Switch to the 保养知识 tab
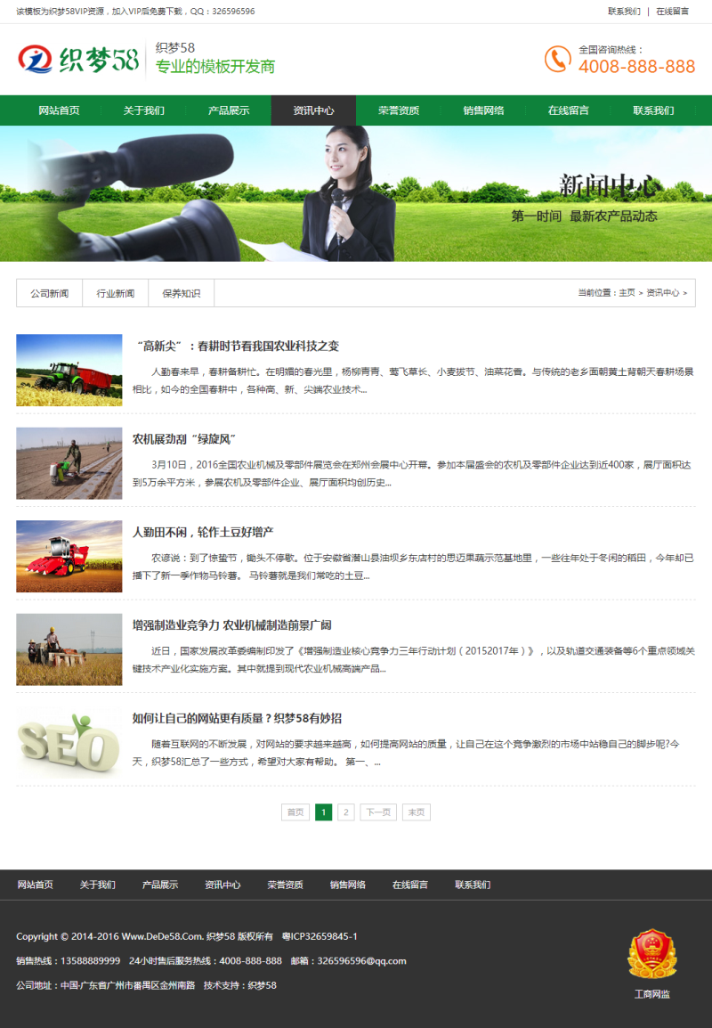Screen dimensions: 712x1028 coord(182,293)
